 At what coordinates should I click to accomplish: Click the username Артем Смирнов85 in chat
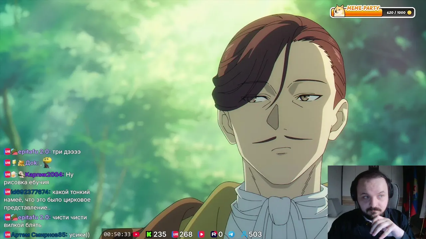click(39, 235)
